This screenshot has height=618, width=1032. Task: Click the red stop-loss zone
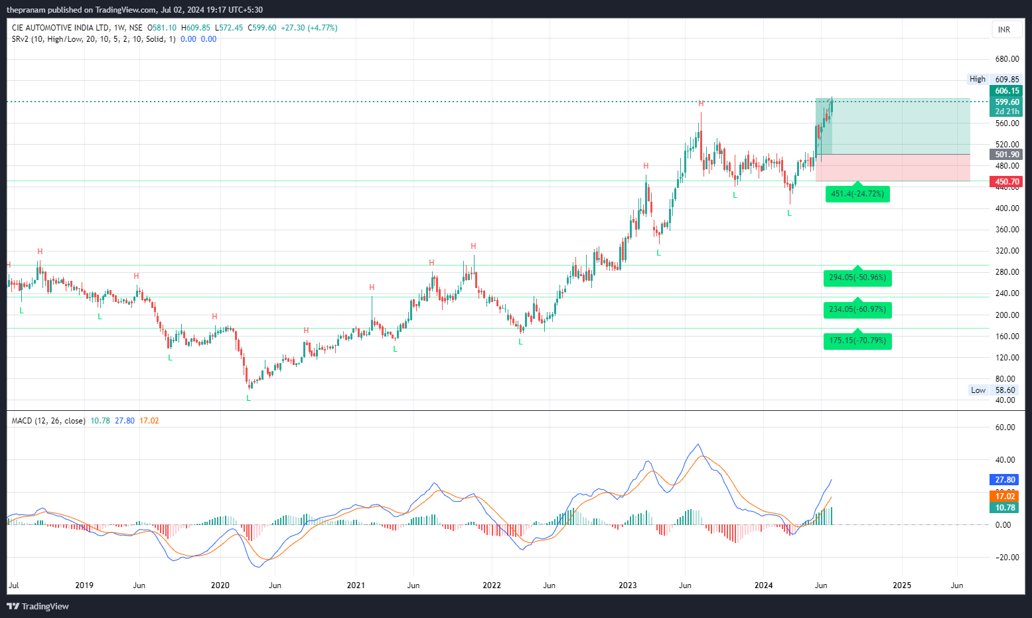click(x=893, y=168)
